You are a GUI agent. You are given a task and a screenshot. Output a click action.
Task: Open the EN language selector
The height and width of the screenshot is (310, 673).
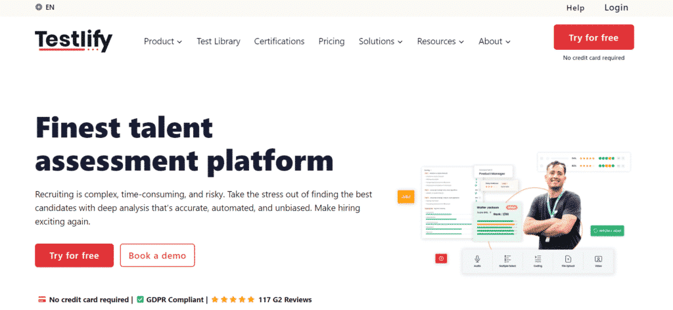pos(45,7)
